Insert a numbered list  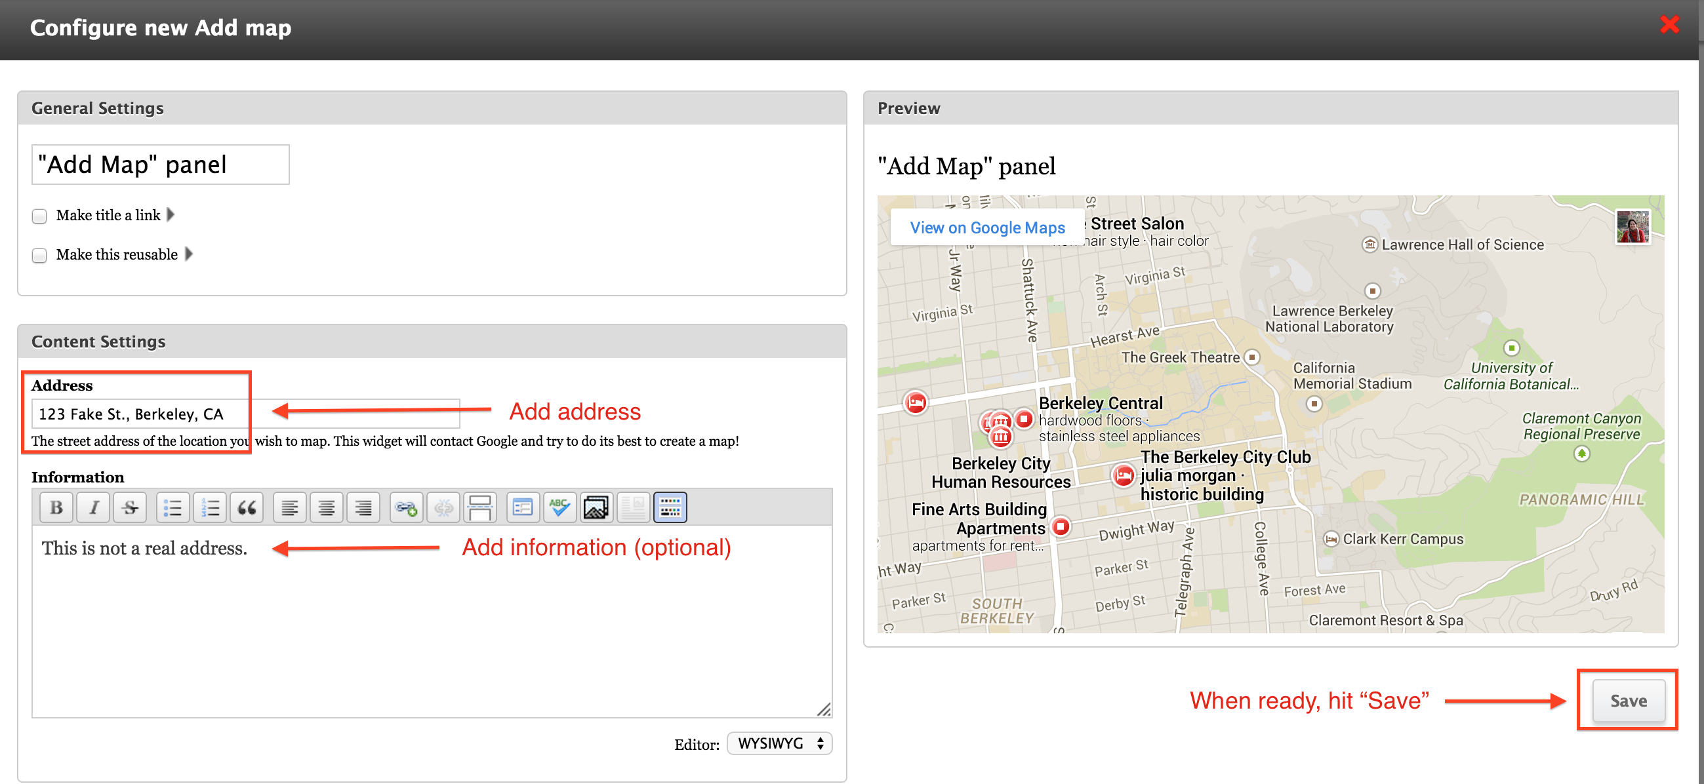[x=210, y=507]
